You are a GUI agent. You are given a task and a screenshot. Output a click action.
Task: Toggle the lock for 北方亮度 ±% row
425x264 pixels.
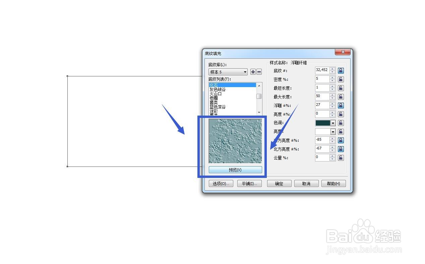(x=341, y=149)
